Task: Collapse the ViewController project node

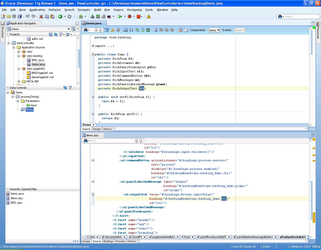Action: [x=9, y=43]
